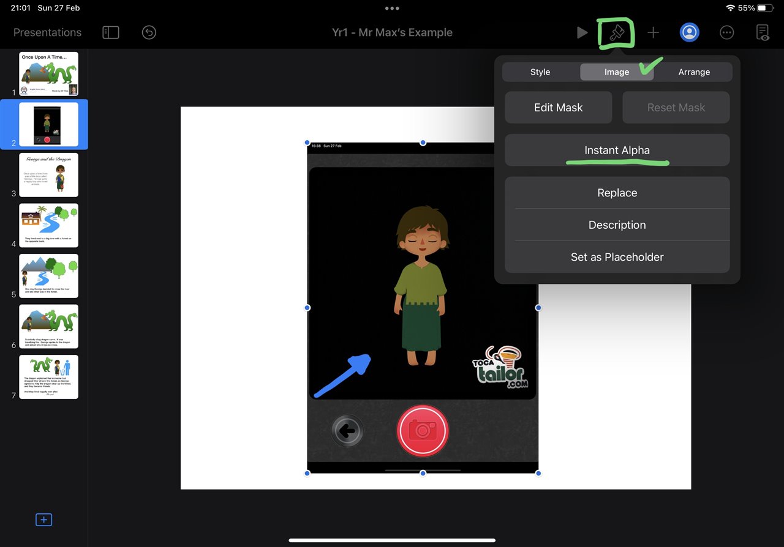Choose Set as Placeholder
Viewport: 784px width, 547px height.
coord(617,257)
